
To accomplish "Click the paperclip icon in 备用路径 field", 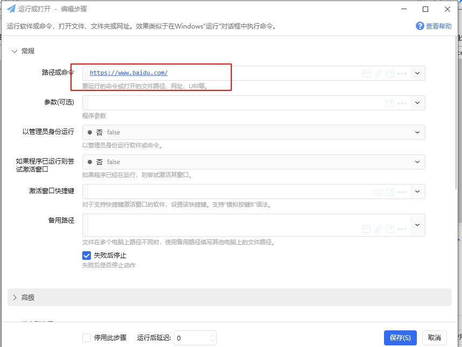I will tap(378, 229).
